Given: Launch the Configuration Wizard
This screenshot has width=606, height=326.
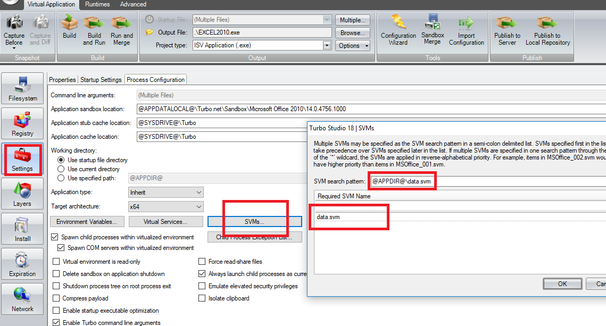Looking at the screenshot, I should point(397,30).
